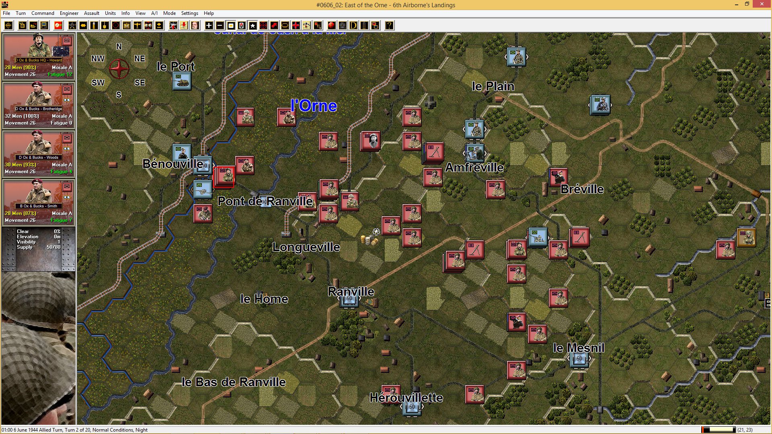Click the Amfréville town label
The height and width of the screenshot is (434, 772).
pos(474,168)
